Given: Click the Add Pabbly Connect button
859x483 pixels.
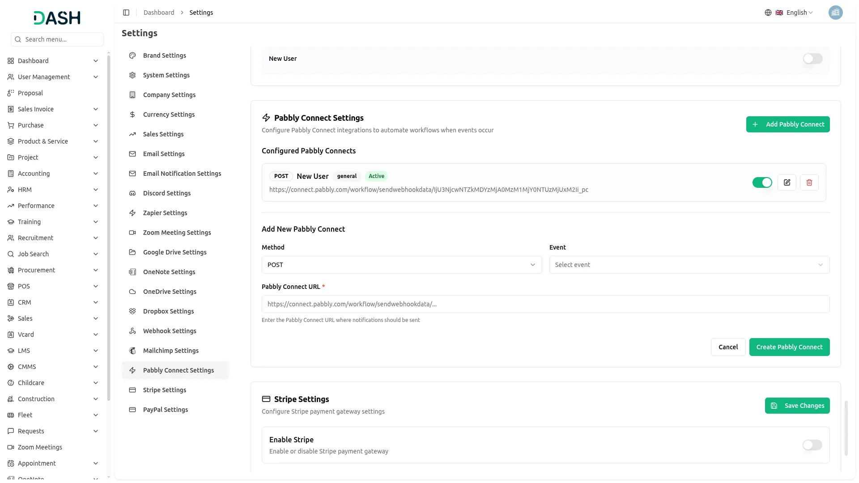Looking at the screenshot, I should 787,124.
